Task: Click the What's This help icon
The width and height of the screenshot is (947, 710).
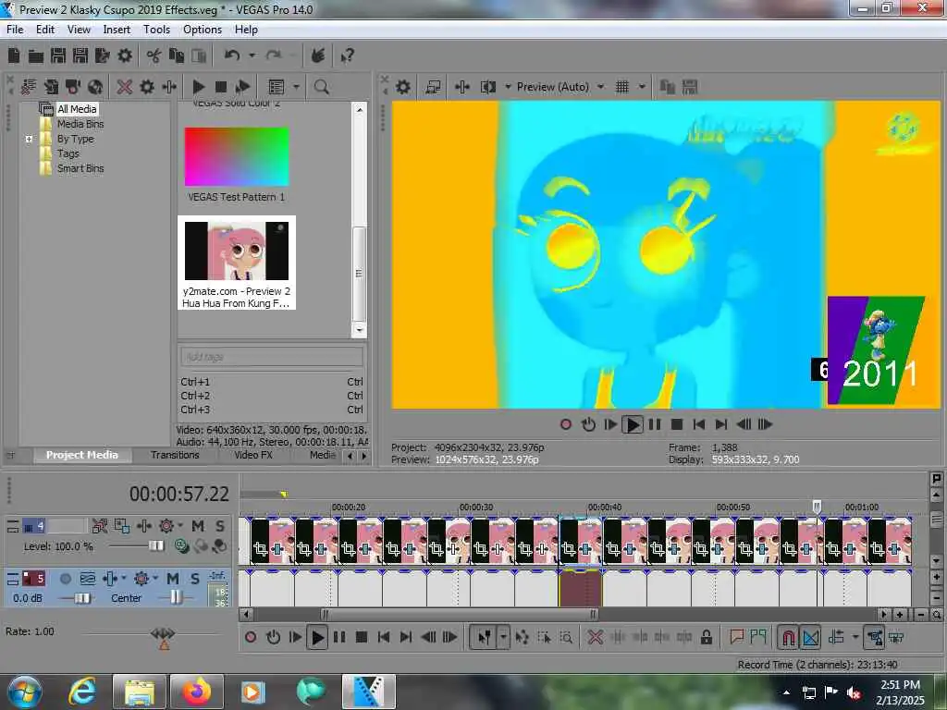Action: coord(347,56)
